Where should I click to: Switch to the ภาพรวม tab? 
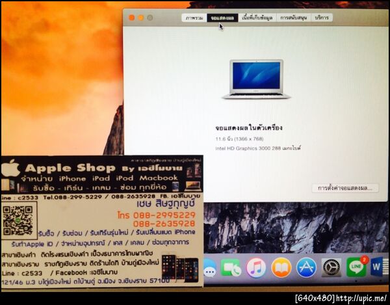[x=194, y=18]
